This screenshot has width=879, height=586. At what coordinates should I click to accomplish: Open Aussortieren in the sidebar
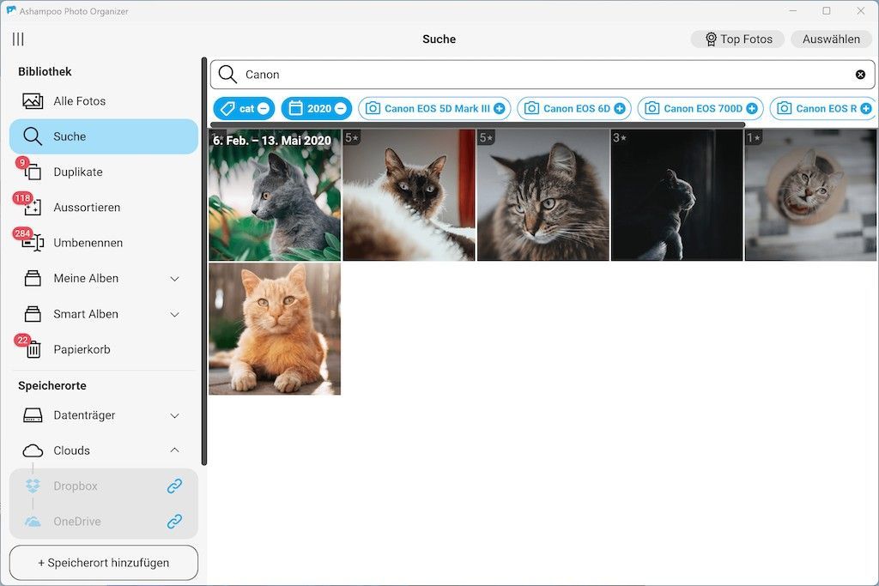86,208
